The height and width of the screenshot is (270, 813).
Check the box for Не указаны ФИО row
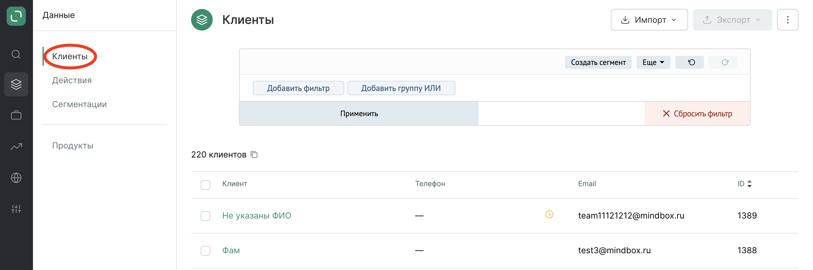click(205, 216)
